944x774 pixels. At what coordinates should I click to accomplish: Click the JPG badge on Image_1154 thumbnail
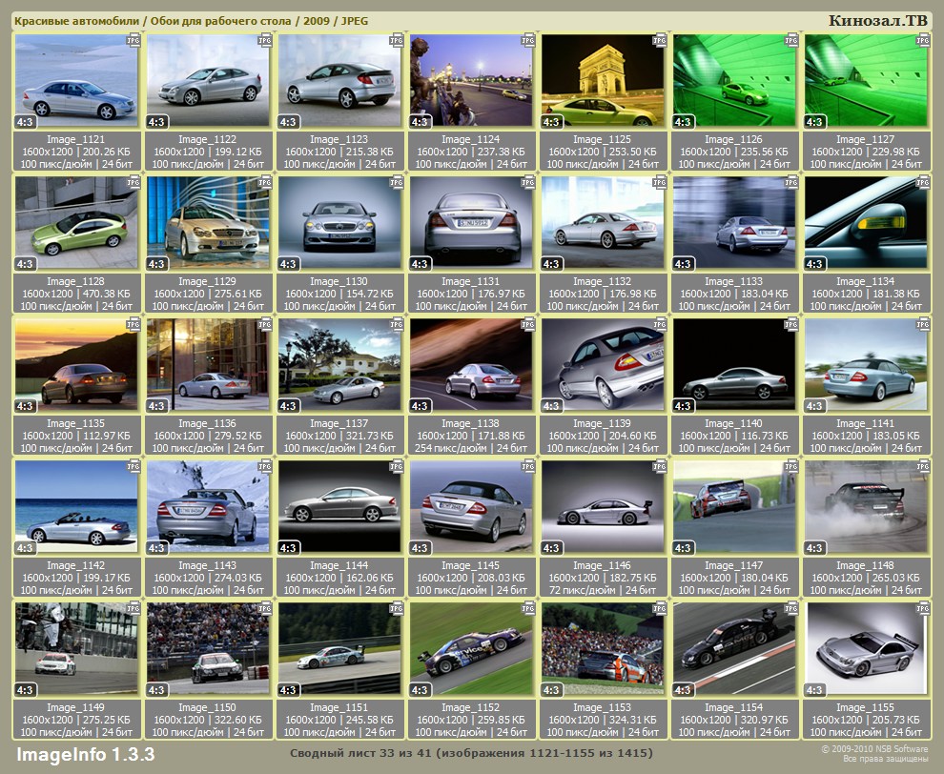pyautogui.click(x=791, y=608)
